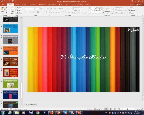Switch to Slide Sorter view icon
Screen dimensions: 144x115
(x=111, y=109)
